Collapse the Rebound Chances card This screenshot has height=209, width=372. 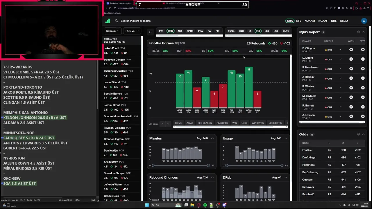[x=212, y=177]
